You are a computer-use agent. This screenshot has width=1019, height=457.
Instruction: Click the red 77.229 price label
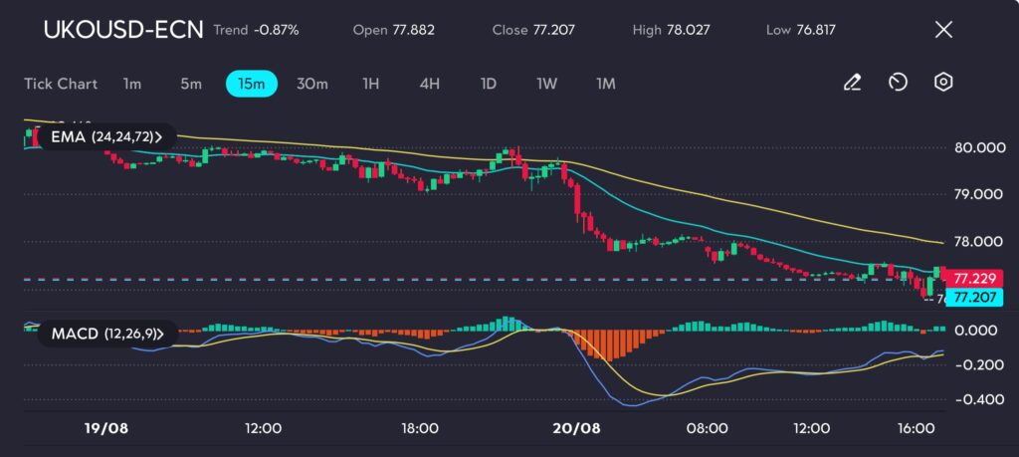968,279
